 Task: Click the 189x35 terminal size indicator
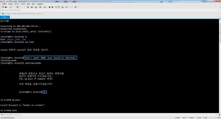click(x=191, y=118)
